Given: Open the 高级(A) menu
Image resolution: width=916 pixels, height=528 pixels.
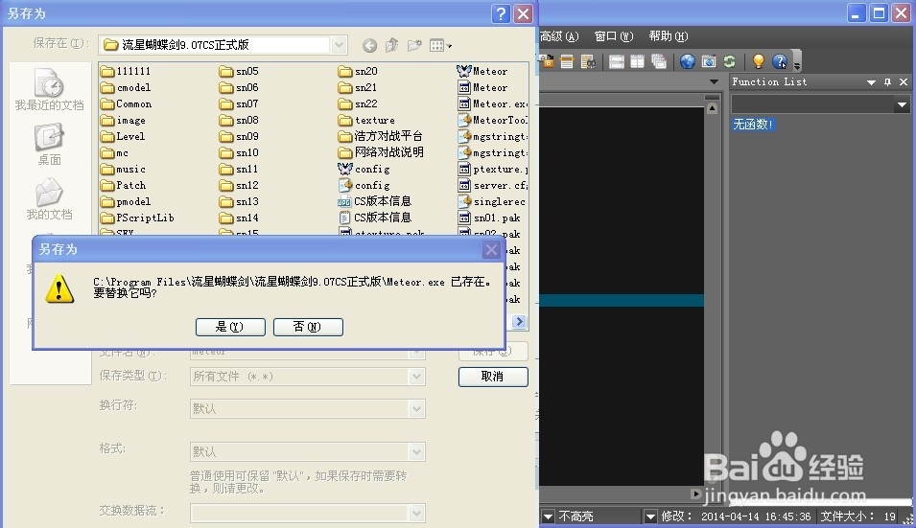Looking at the screenshot, I should [x=559, y=36].
